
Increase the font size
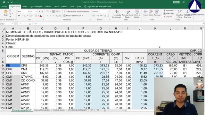pos(39,11)
